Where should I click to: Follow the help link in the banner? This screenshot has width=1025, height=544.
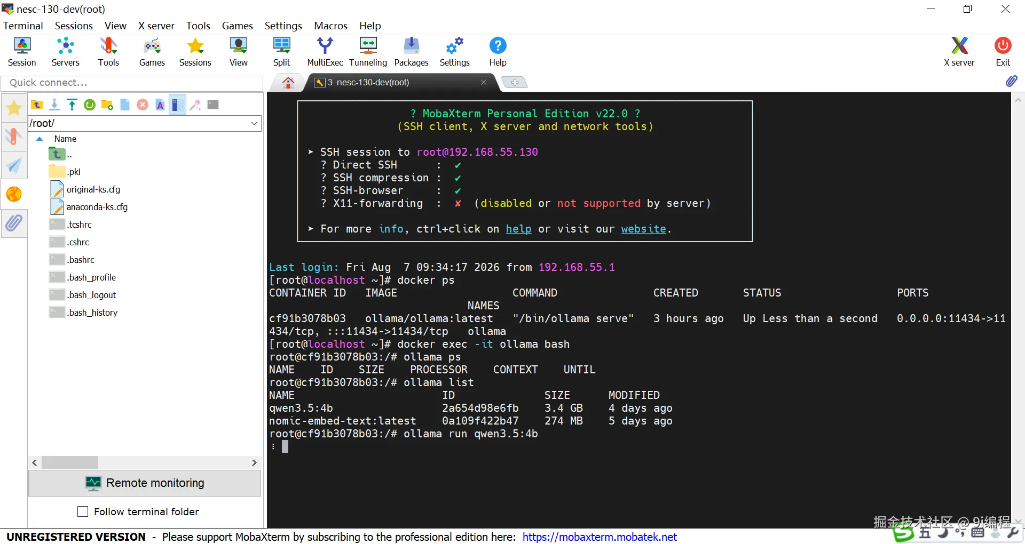click(x=518, y=229)
